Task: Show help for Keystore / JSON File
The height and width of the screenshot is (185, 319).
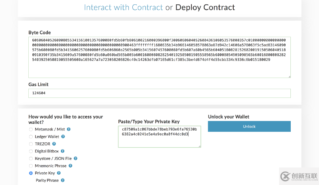Action: [75, 158]
